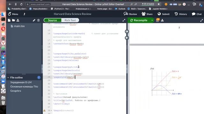Click the rename pencil icon
Viewport: 204px width, 114px height.
pos(34,20)
